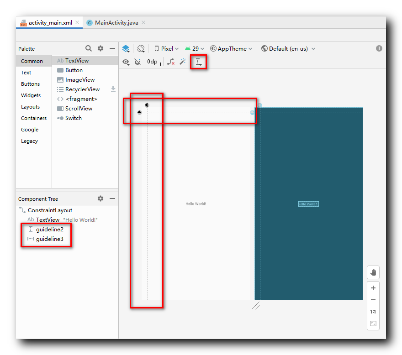Select guideline3 in Component Tree
This screenshot has width=402, height=355.
pos(67,239)
